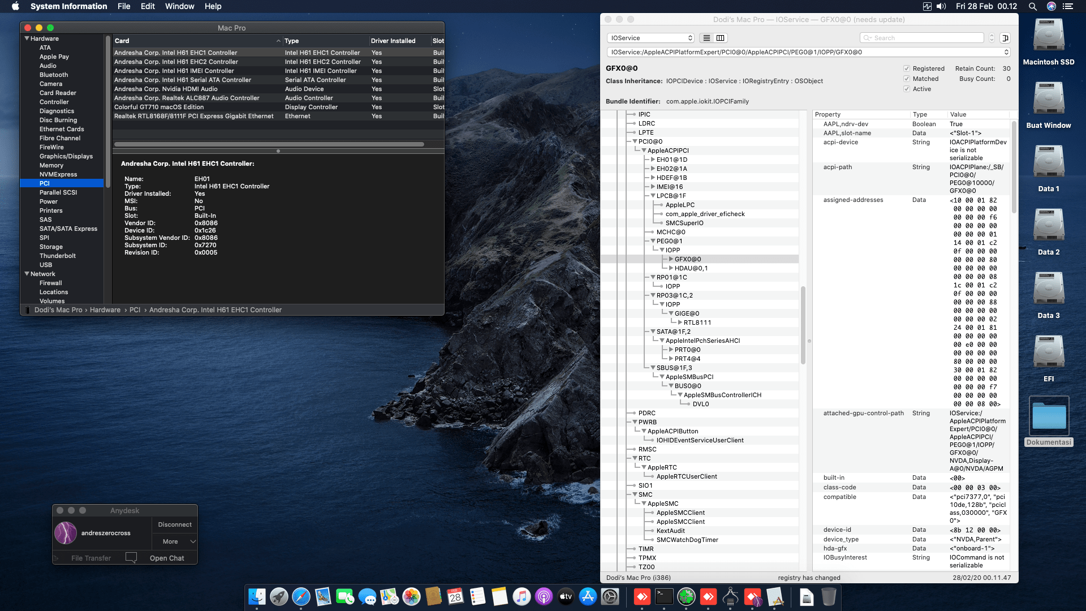1086x611 pixels.
Task: Focus the IORegistryExplorer Search field
Action: (922, 38)
